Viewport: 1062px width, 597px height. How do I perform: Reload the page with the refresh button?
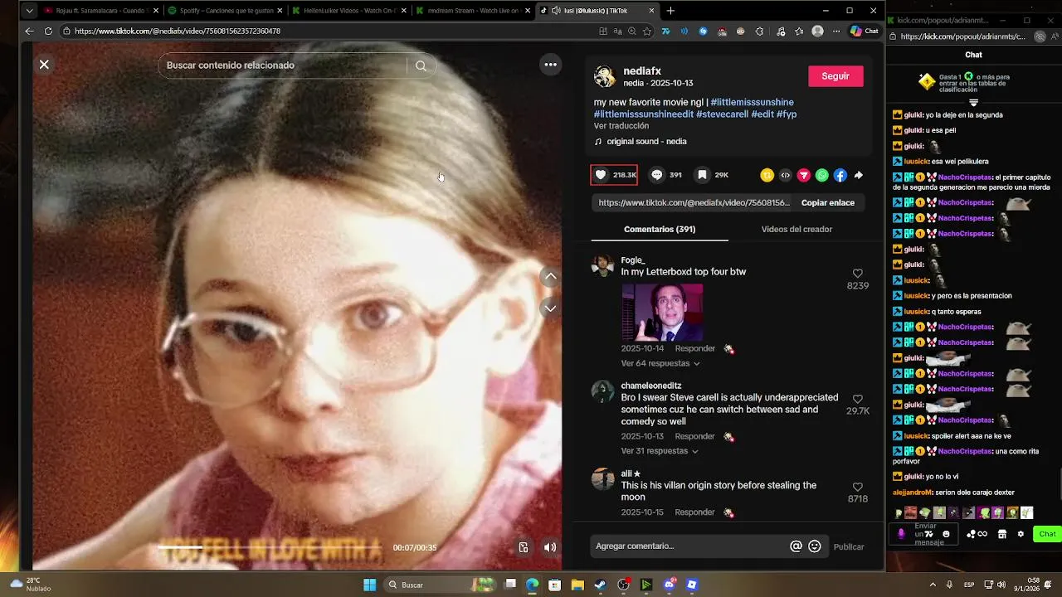click(48, 32)
